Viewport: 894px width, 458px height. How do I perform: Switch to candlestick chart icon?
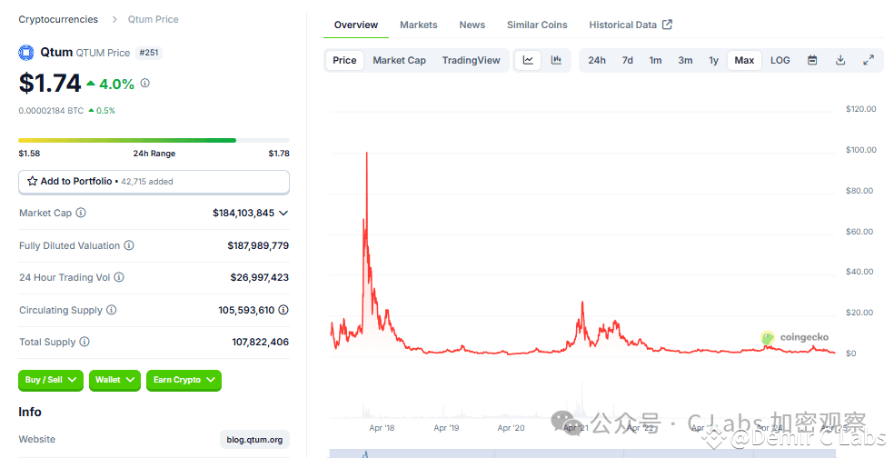coord(556,61)
